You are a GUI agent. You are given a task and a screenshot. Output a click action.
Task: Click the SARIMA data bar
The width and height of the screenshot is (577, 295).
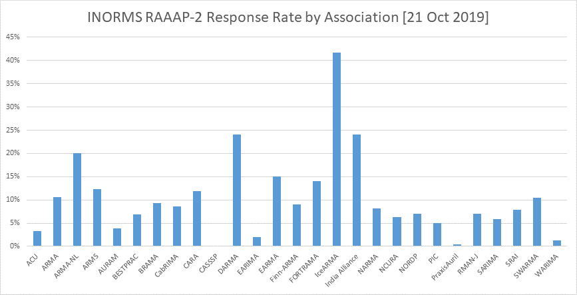pos(496,233)
